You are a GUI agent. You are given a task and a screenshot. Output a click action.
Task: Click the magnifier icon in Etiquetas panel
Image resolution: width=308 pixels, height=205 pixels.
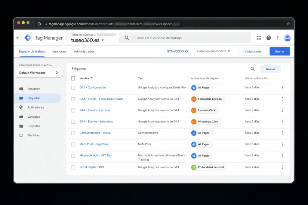(253, 69)
